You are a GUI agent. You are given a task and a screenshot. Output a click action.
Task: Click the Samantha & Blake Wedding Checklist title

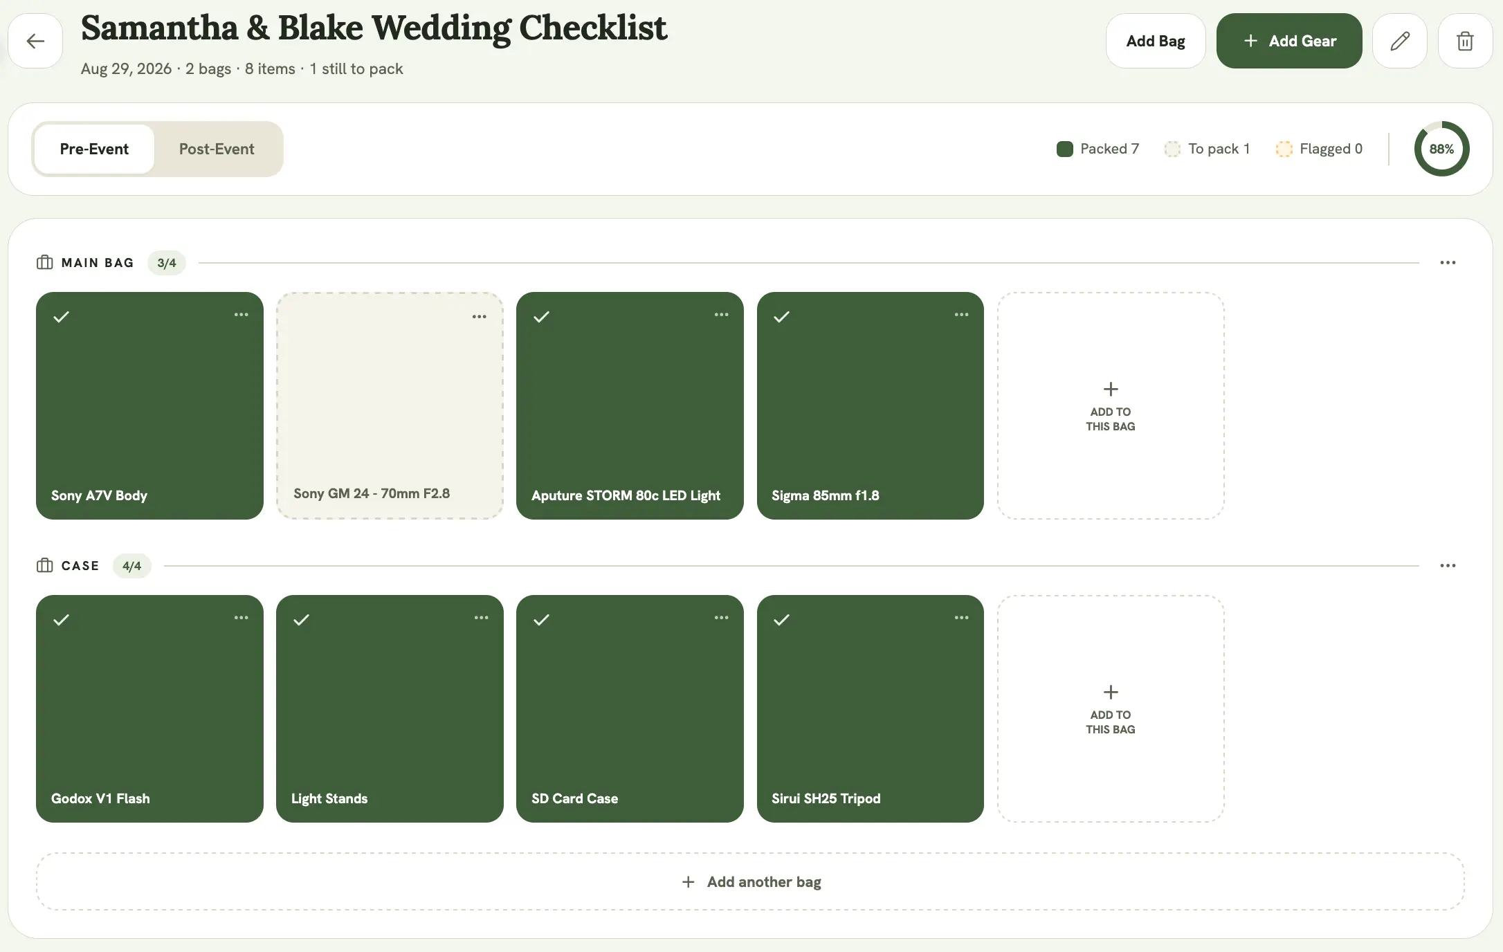coord(374,28)
